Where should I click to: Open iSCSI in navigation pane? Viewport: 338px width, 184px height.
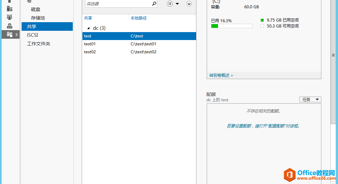tap(33, 35)
